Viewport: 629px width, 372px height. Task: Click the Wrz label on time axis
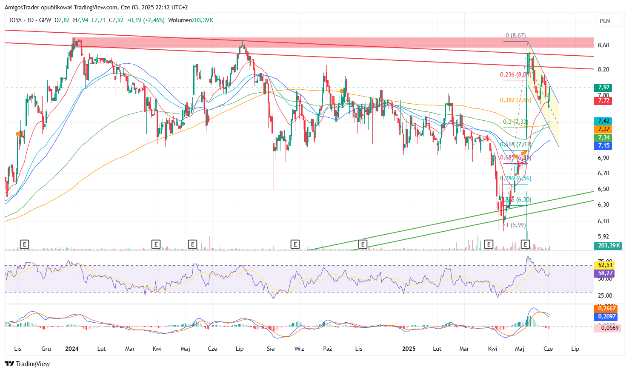coord(299,349)
